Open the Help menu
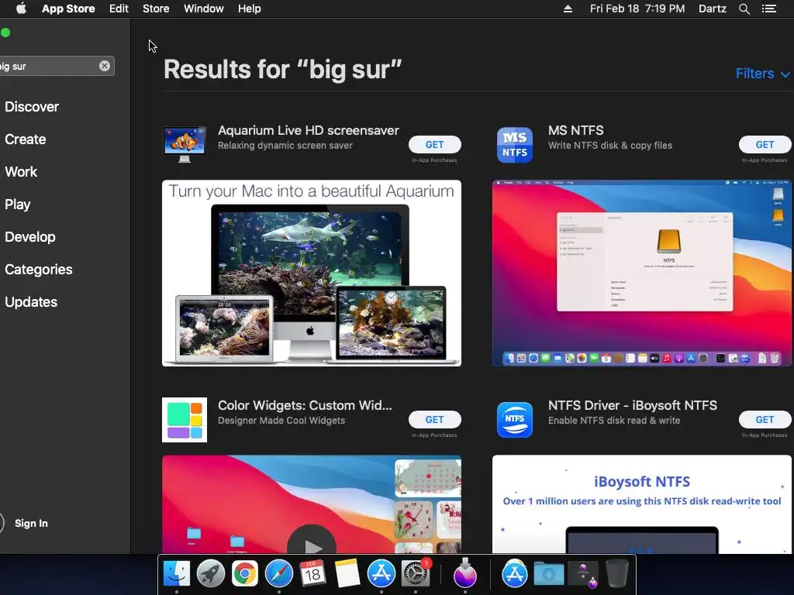This screenshot has height=595, width=794. pos(249,9)
